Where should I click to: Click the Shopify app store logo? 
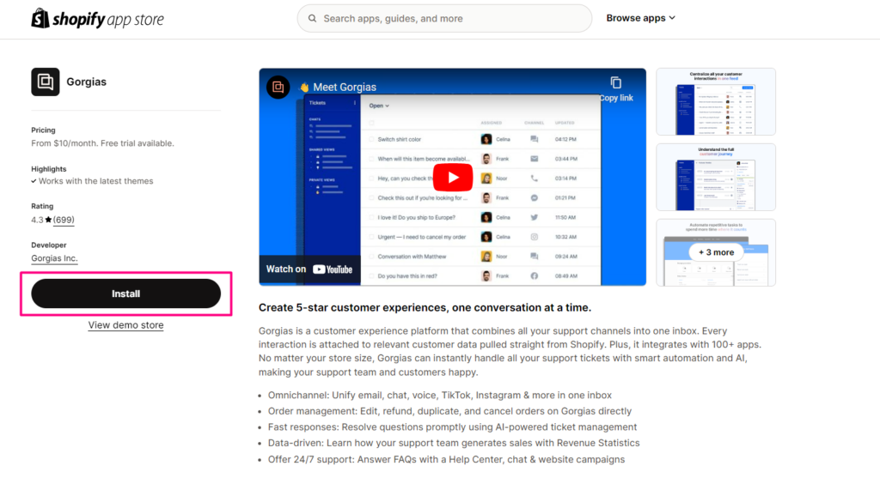(x=98, y=19)
